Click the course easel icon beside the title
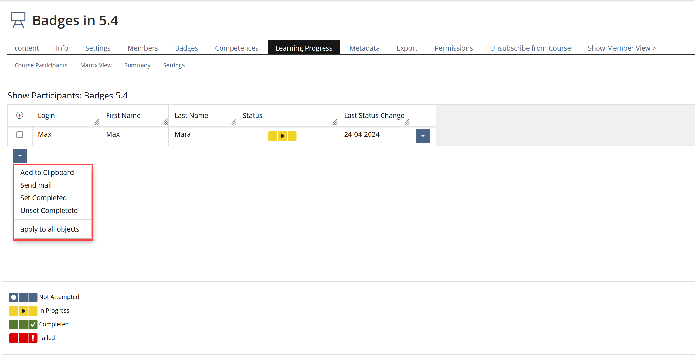The width and height of the screenshot is (695, 358). (x=18, y=20)
